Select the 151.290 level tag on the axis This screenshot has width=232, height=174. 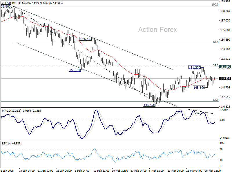pos(225,67)
